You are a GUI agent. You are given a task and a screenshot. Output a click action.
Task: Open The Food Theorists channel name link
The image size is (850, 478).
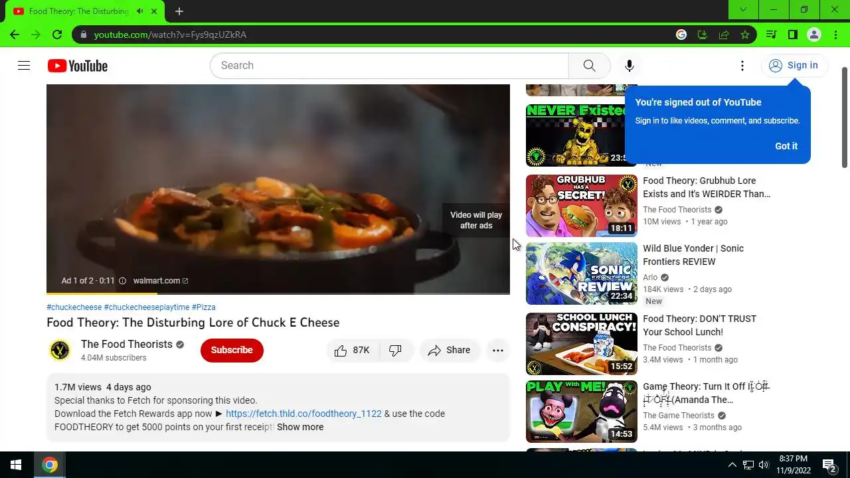pyautogui.click(x=127, y=344)
